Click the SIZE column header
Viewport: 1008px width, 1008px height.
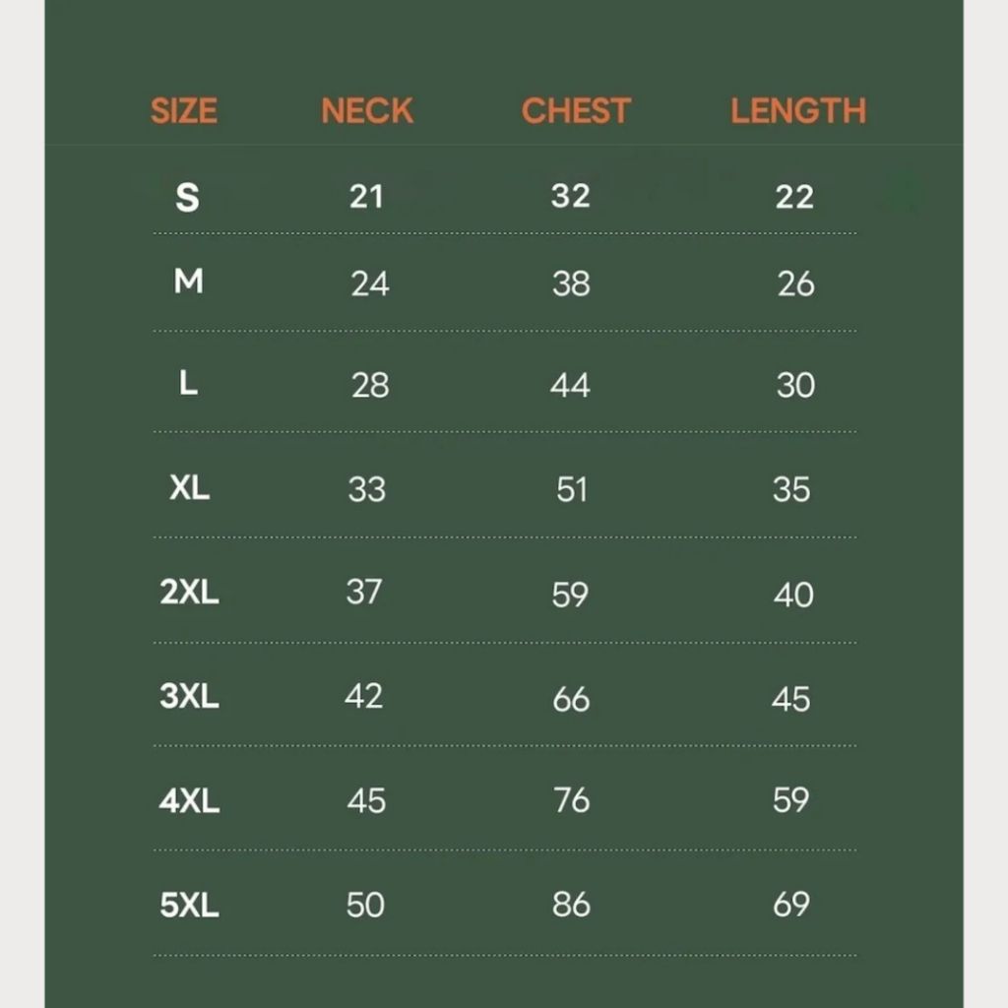tap(184, 111)
